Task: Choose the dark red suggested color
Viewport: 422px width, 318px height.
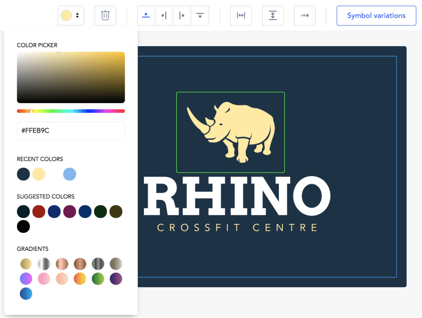Action: [39, 211]
